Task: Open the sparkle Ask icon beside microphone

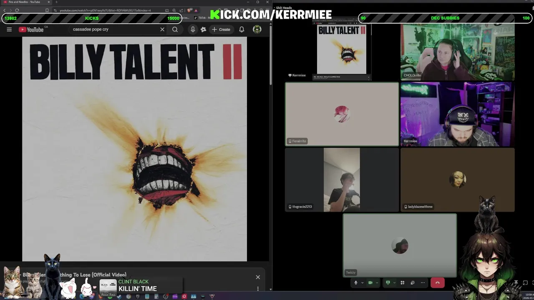Action: pos(203,30)
